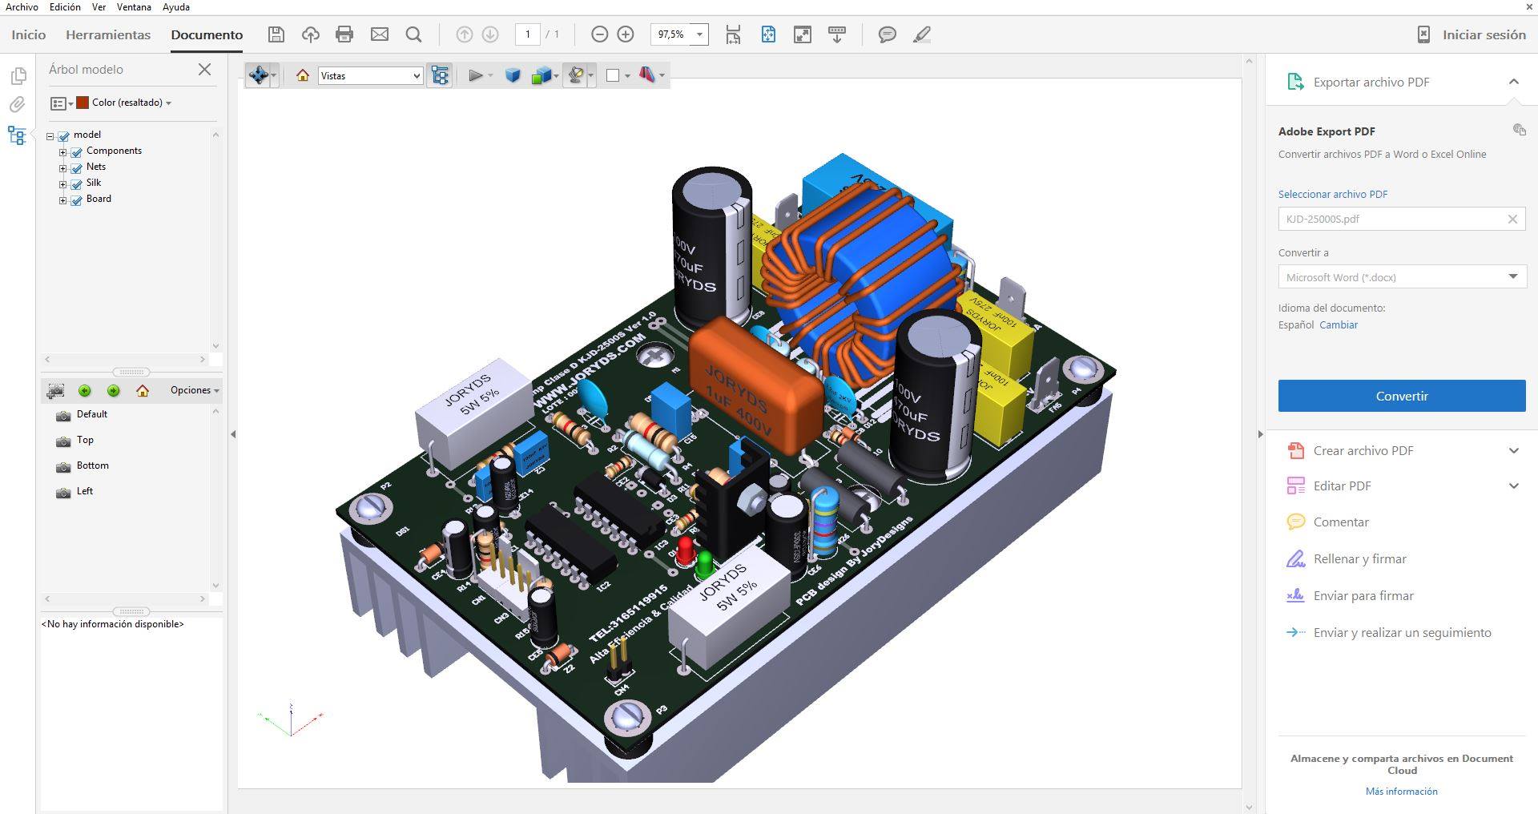Switch to the Inicio tab
This screenshot has width=1538, height=814.
point(29,34)
